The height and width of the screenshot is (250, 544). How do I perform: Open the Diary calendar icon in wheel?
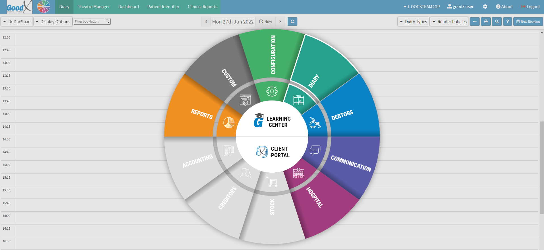(x=298, y=100)
